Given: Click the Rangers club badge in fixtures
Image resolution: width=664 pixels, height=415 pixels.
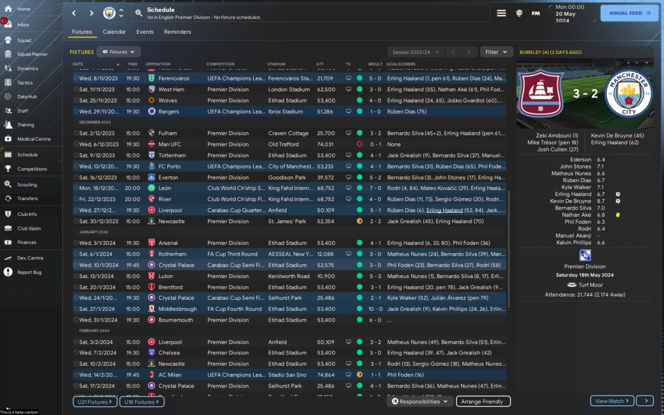Looking at the screenshot, I should pyautogui.click(x=151, y=112).
